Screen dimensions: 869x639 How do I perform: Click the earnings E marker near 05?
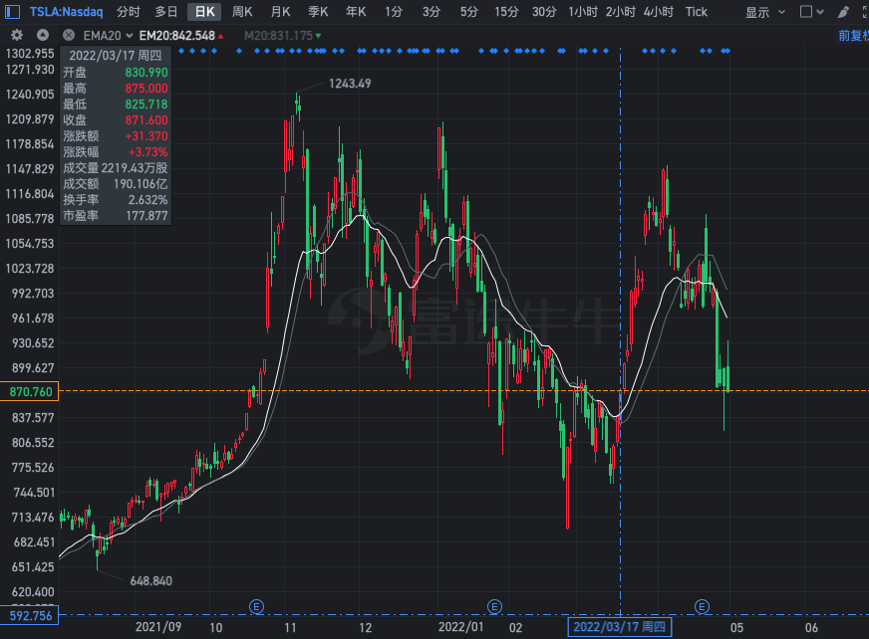click(702, 606)
